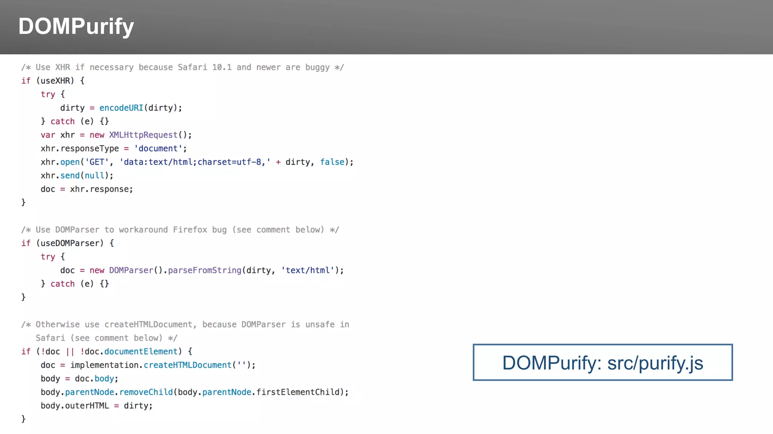Click the 'xhr.send(null);' line
This screenshot has height=434, width=773.
click(x=77, y=176)
